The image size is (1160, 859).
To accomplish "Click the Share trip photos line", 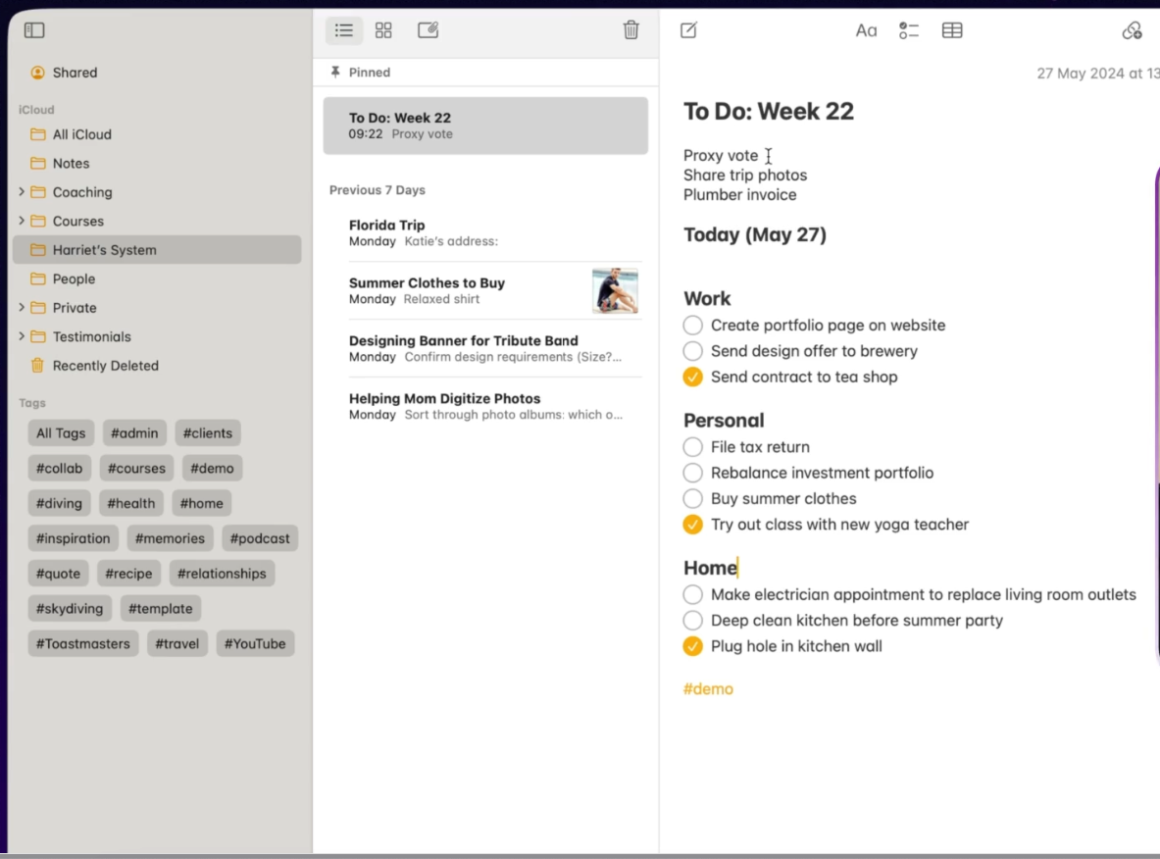I will click(x=745, y=176).
